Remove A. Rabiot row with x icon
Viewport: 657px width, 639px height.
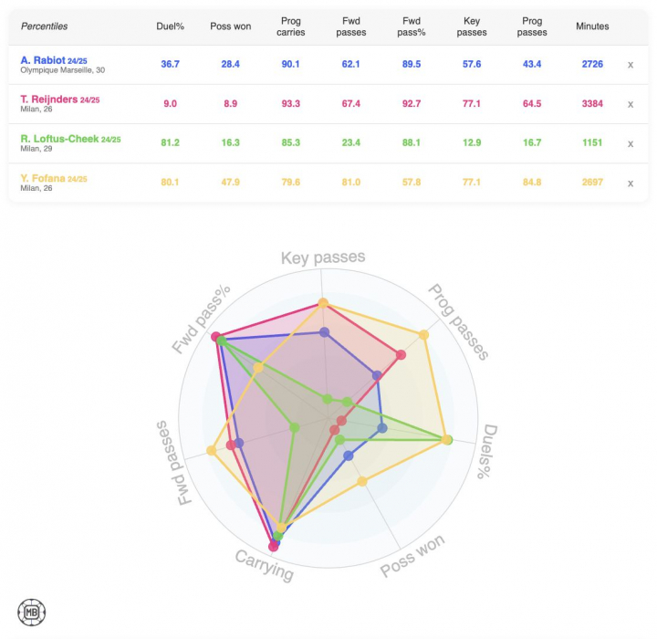(x=630, y=65)
